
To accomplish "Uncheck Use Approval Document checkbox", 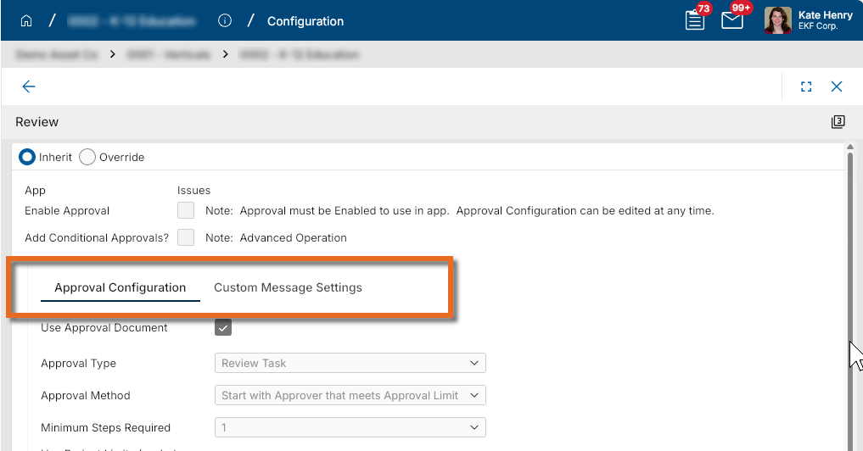I will pos(223,328).
